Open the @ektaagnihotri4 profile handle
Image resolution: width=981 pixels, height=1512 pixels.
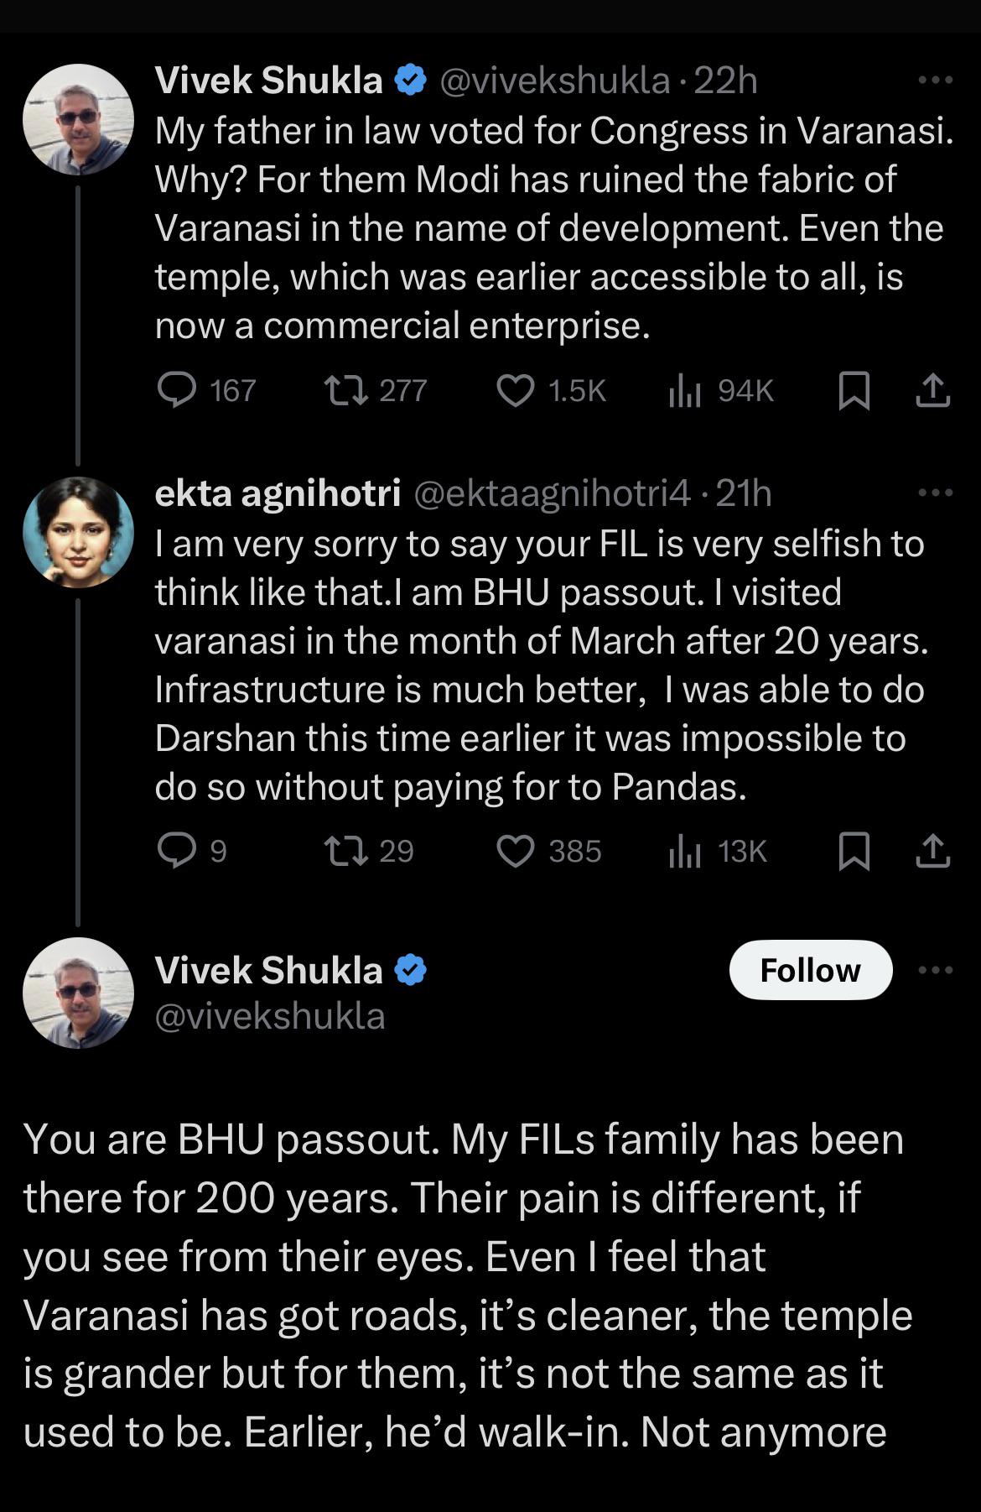[x=553, y=493]
